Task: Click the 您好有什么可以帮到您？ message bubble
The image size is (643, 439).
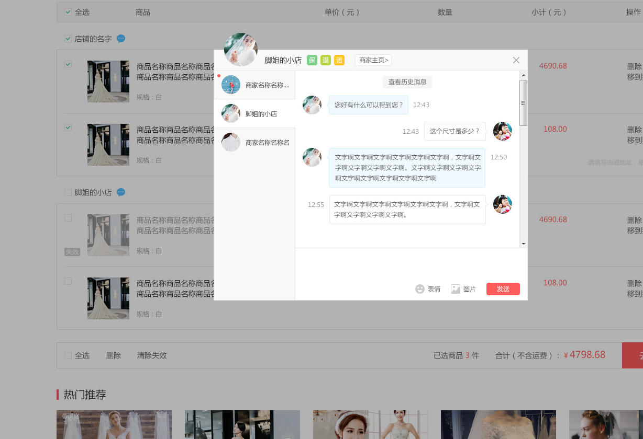Action: coord(369,105)
